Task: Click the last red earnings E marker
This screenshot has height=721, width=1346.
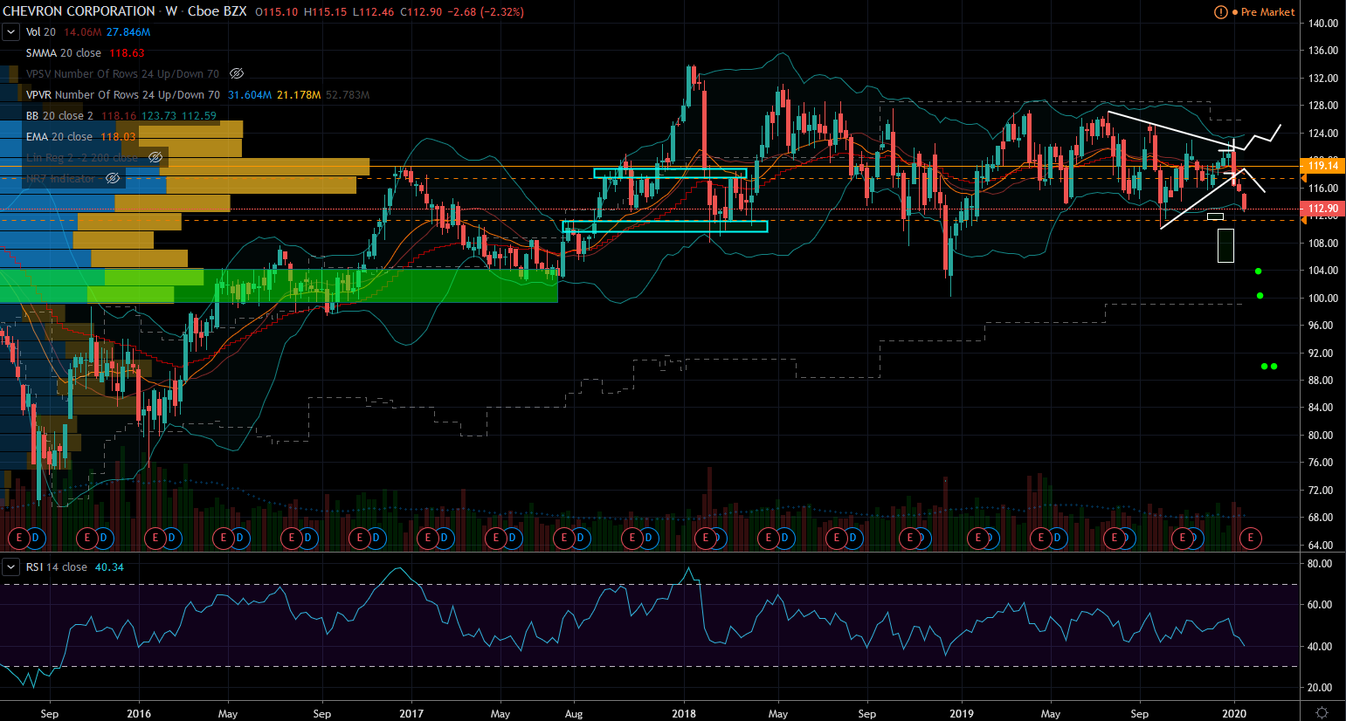Action: click(x=1251, y=538)
